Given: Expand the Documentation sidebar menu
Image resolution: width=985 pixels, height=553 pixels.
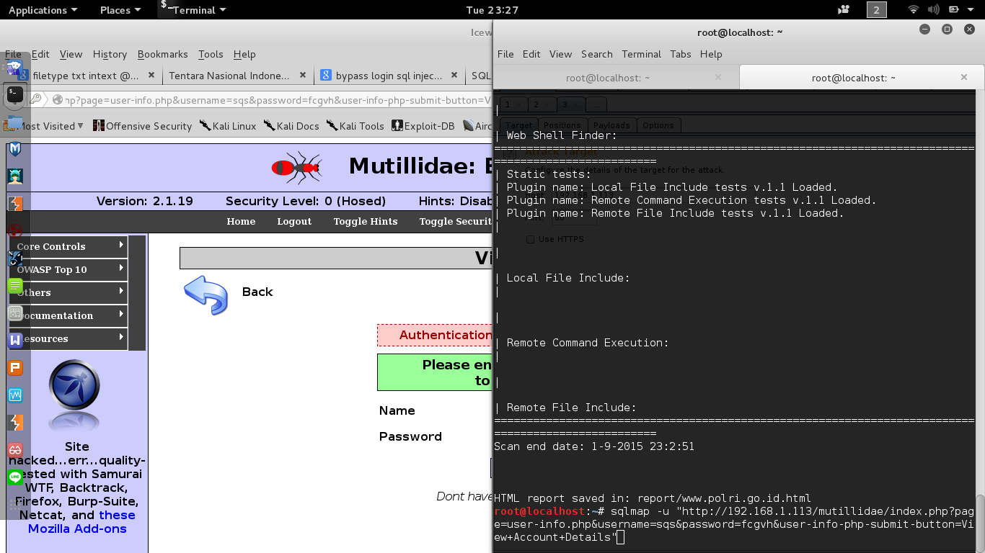Looking at the screenshot, I should coord(69,315).
